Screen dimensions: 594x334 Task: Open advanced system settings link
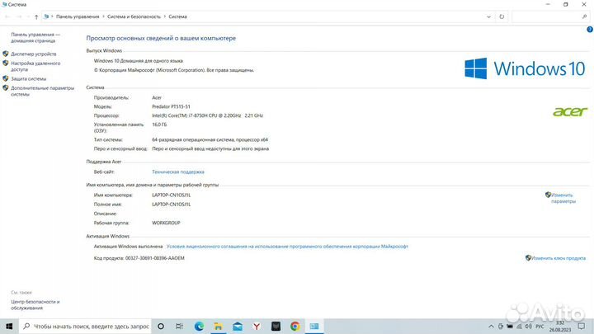click(42, 91)
